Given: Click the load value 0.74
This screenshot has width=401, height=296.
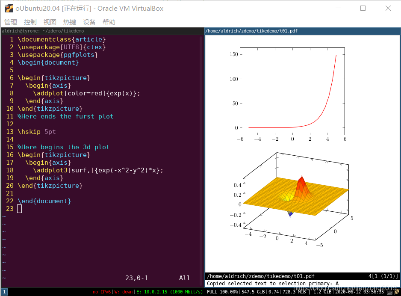Looking at the screenshot, I should coord(273,292).
